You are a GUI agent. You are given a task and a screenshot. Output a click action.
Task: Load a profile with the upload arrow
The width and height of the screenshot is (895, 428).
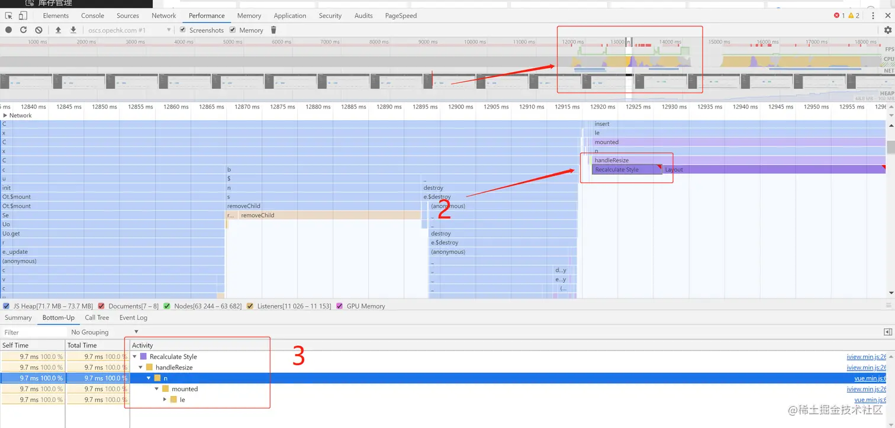click(x=58, y=30)
